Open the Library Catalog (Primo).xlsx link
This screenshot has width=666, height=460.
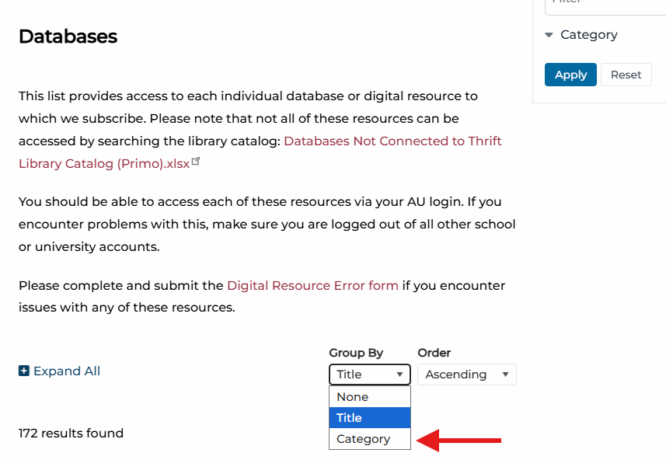104,163
